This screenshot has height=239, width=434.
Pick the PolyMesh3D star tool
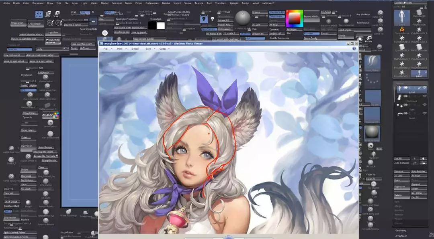[419, 21]
